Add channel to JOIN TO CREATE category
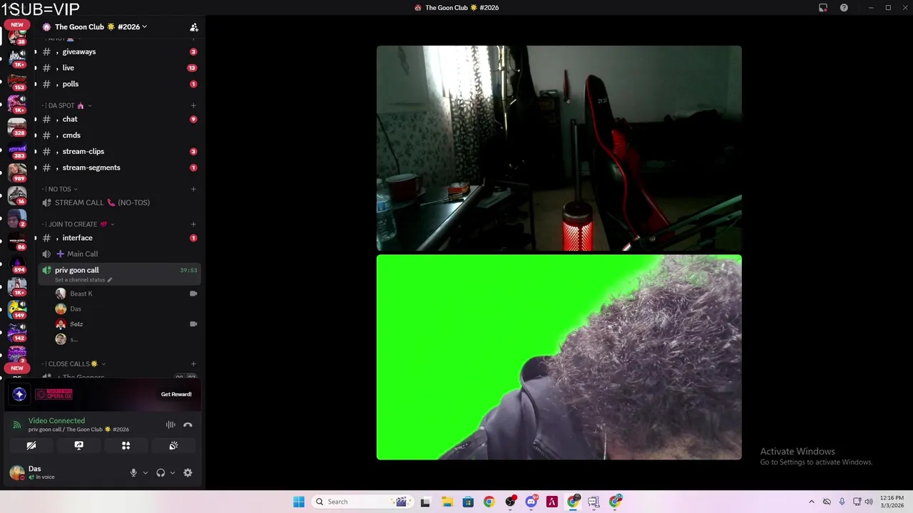This screenshot has height=513, width=913. coord(193,224)
